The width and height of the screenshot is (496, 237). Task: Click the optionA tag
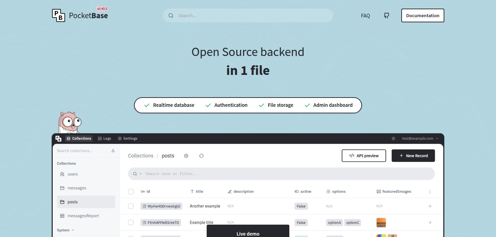point(334,223)
